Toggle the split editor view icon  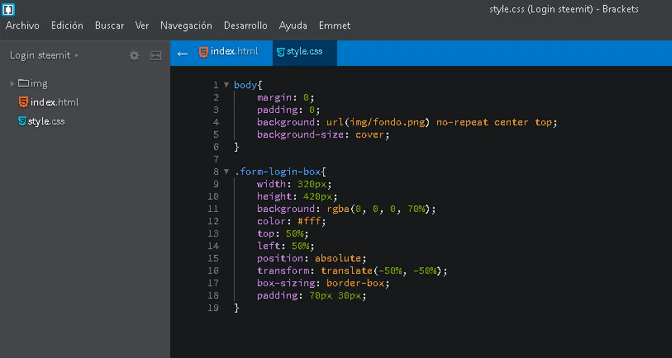[156, 56]
